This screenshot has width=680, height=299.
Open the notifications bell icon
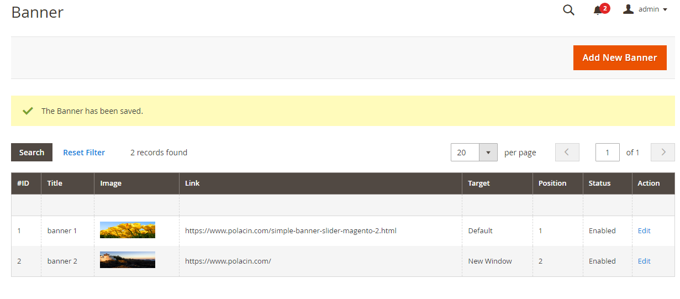tap(598, 11)
